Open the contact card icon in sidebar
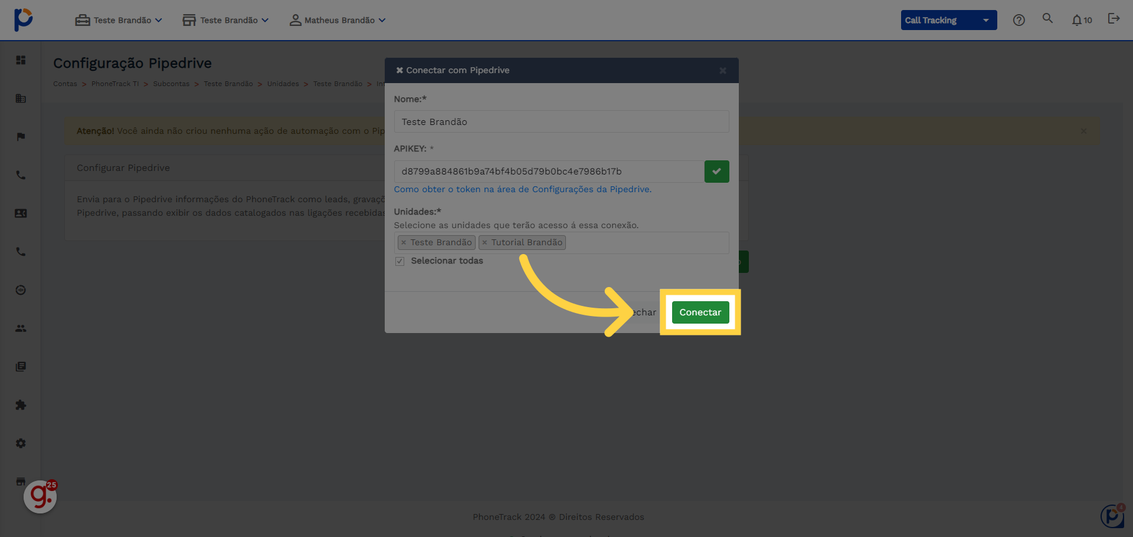The height and width of the screenshot is (537, 1133). pos(21,213)
